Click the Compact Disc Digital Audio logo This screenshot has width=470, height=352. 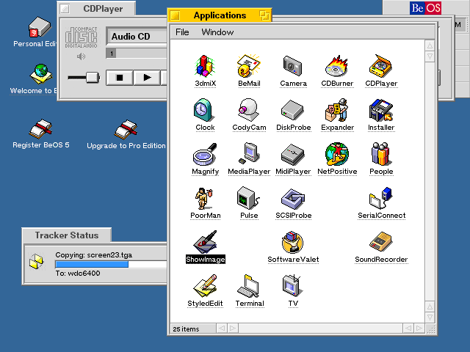point(81,37)
